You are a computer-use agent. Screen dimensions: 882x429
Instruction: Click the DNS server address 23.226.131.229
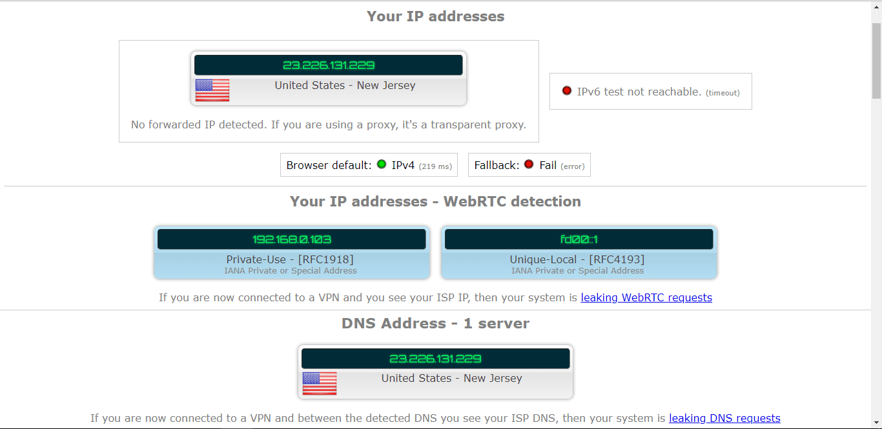436,358
